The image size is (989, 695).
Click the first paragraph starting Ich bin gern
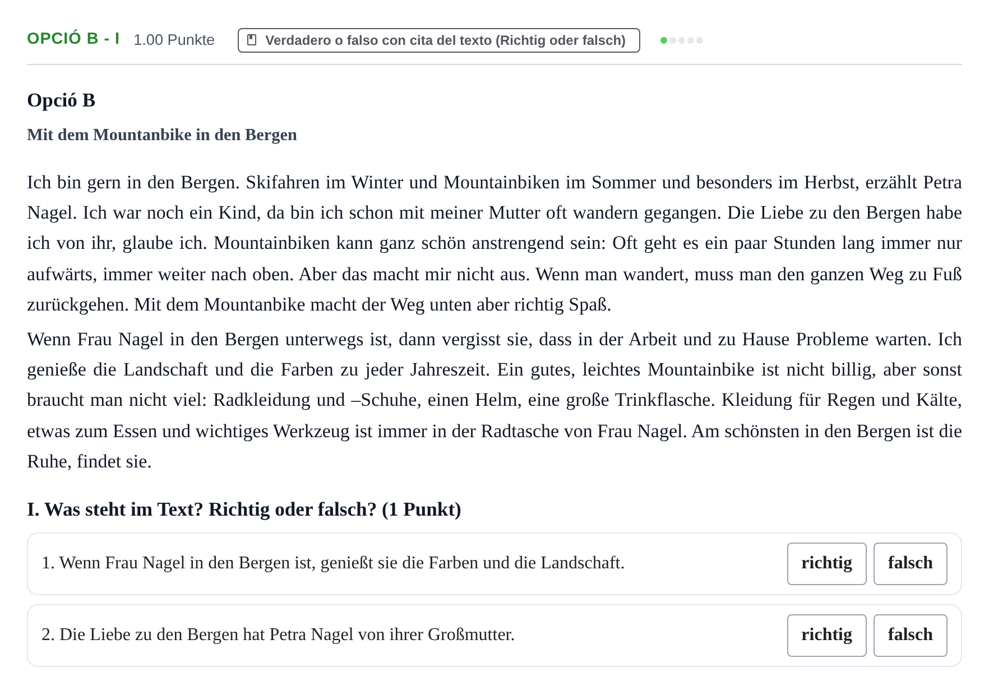494,243
